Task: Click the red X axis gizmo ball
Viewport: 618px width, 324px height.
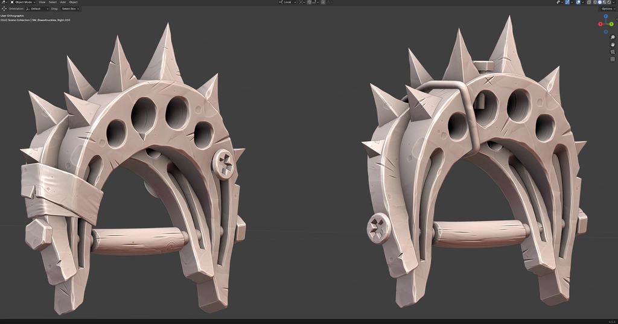Action: [600, 24]
